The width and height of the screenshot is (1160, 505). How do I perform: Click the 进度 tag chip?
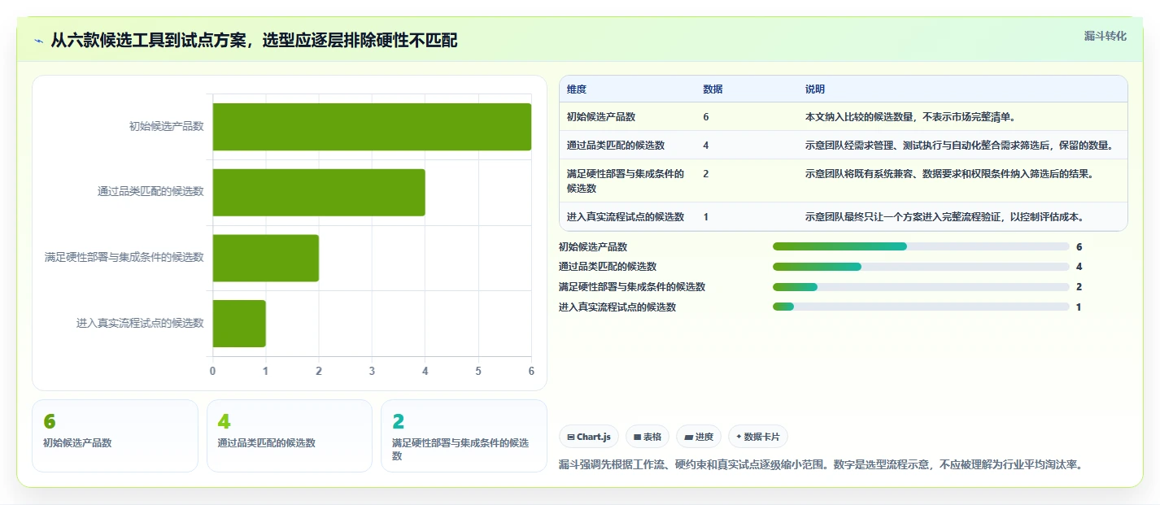(x=699, y=437)
